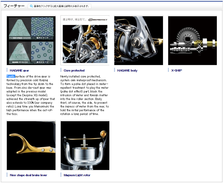
Task: Click the フィーチャー section heading
Action: 14,6
